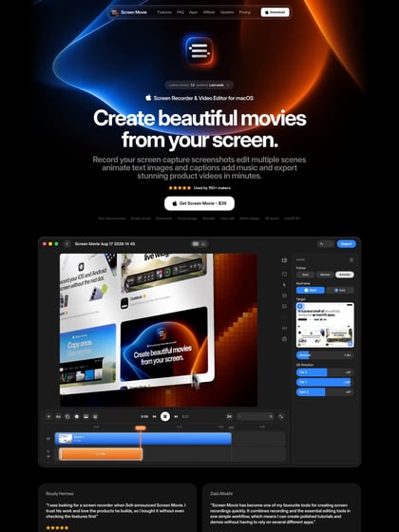The width and height of the screenshot is (399, 532).
Task: Skip to the next frame
Action: click(x=176, y=416)
